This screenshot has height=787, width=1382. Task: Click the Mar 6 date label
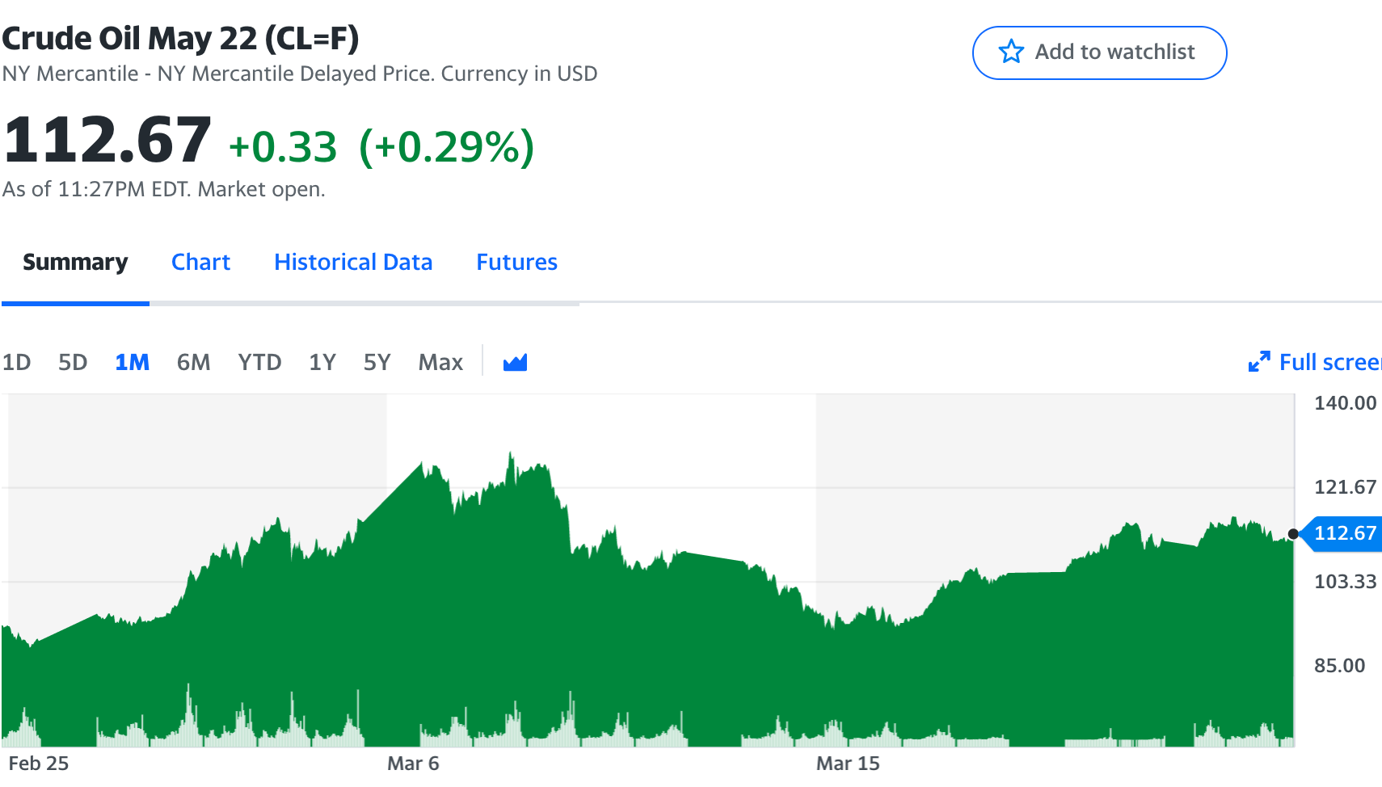pyautogui.click(x=413, y=764)
